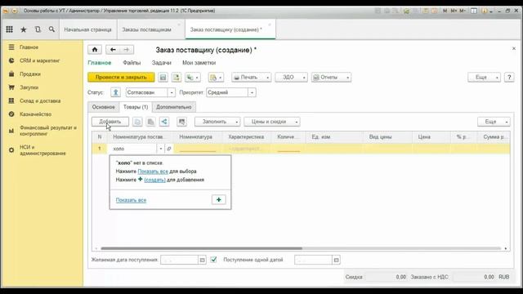Click the open-item icon next to 'холо' field
523x294 pixels.
click(169, 149)
